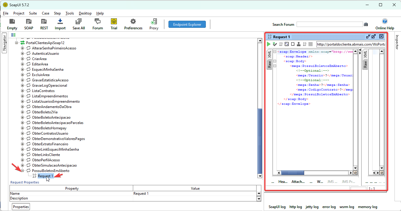
Task: Click the Empty project toolbar icon
Action: 12,22
